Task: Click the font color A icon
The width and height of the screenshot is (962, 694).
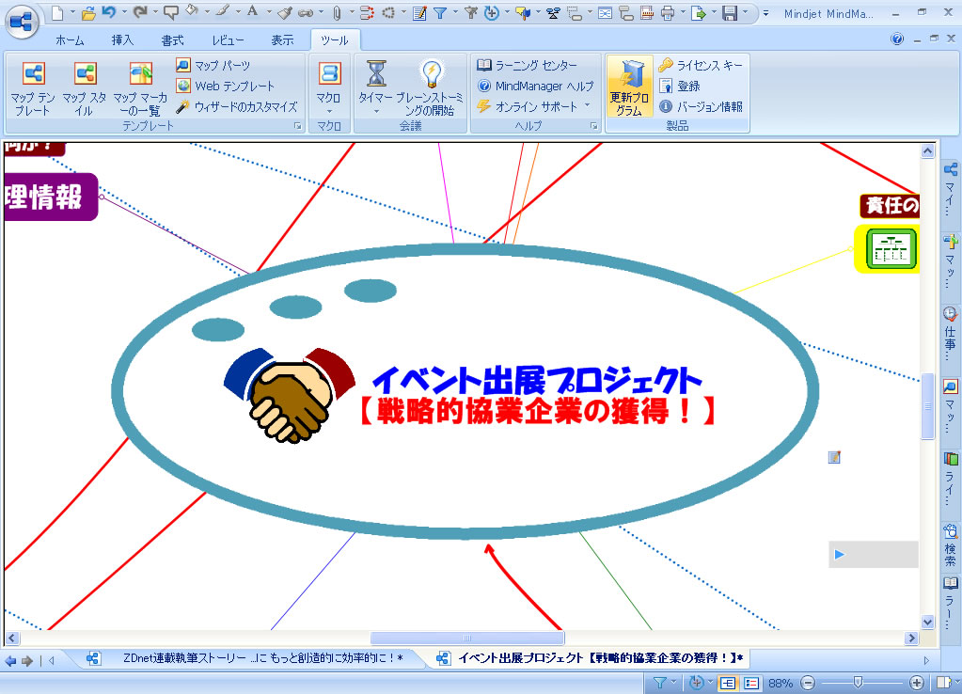Action: (252, 11)
